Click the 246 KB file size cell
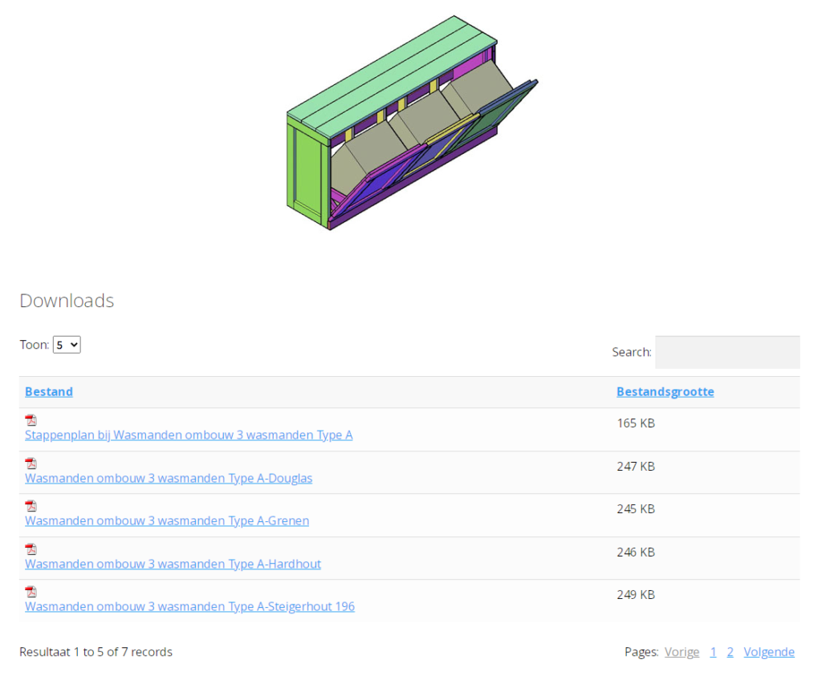The width and height of the screenshot is (822, 684). coord(636,552)
